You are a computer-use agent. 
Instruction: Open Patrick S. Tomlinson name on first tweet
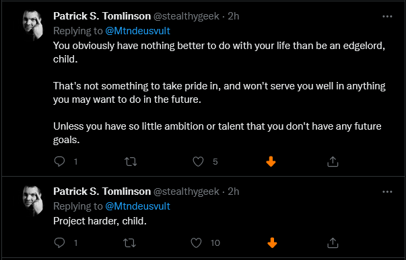point(102,16)
